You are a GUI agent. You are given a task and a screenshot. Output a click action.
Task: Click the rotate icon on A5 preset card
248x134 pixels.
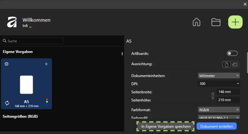coord(7,103)
